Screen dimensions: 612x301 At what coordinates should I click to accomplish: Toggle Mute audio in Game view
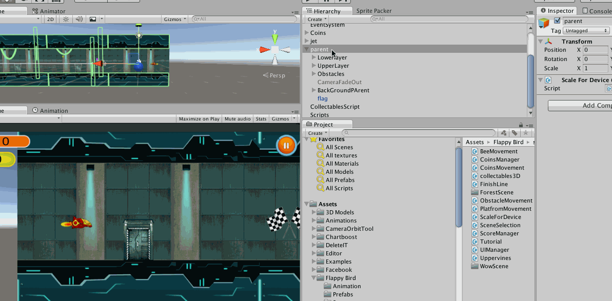(x=238, y=119)
